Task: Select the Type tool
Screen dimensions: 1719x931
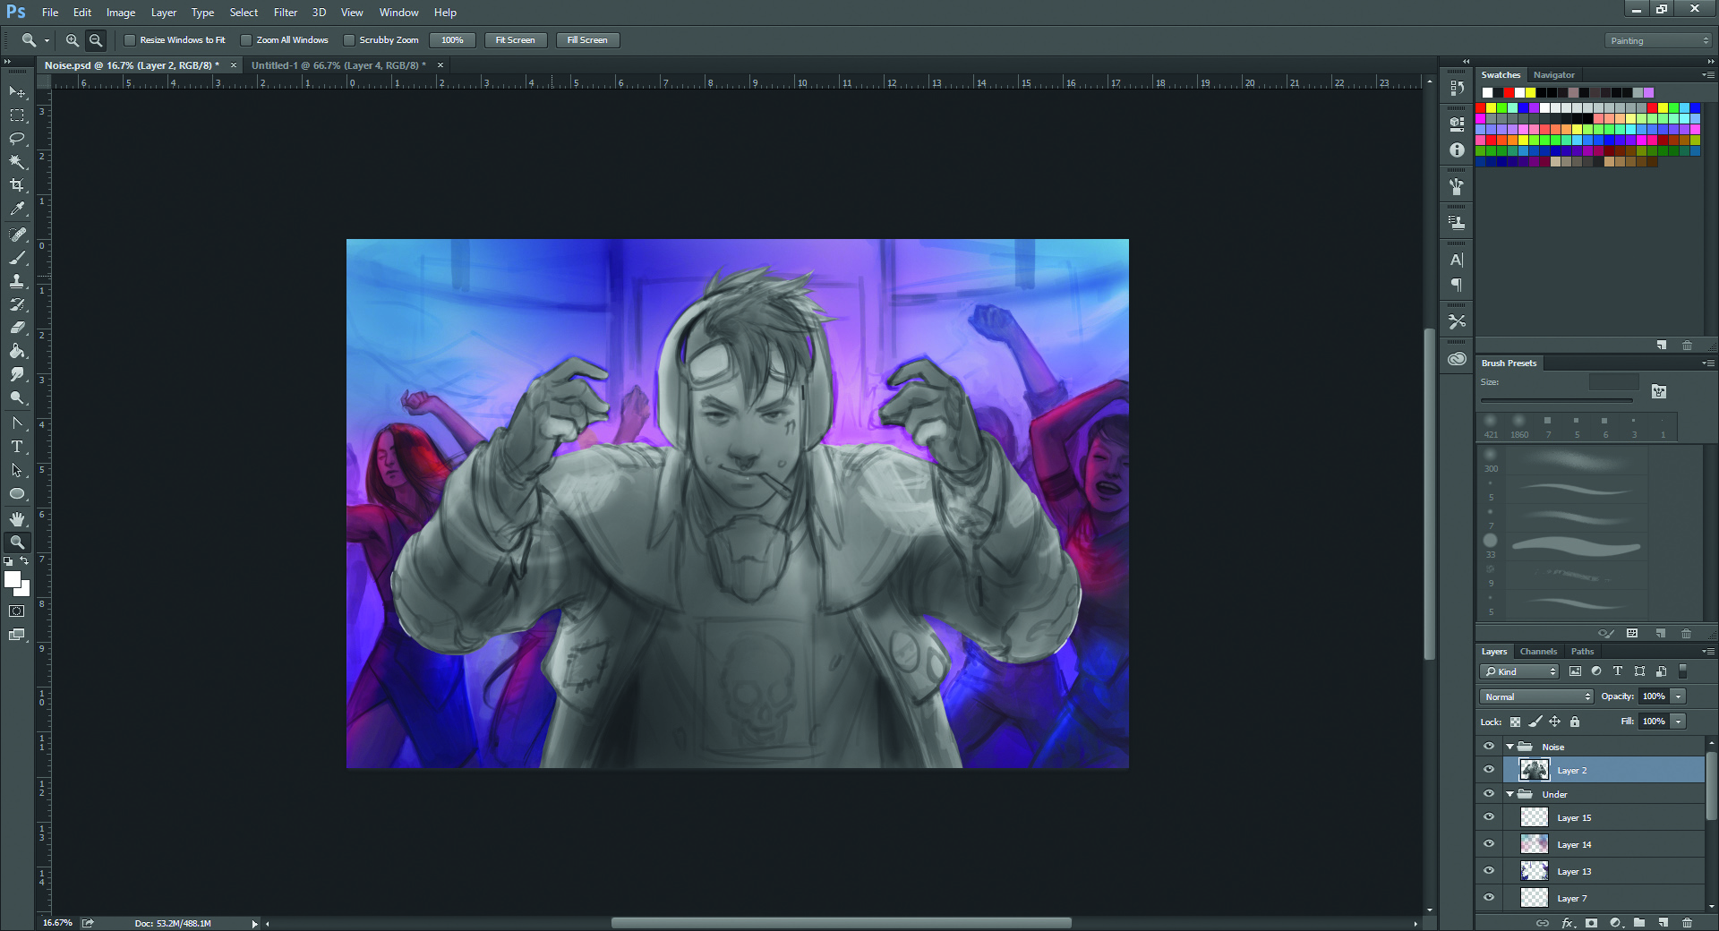Action: tap(17, 446)
